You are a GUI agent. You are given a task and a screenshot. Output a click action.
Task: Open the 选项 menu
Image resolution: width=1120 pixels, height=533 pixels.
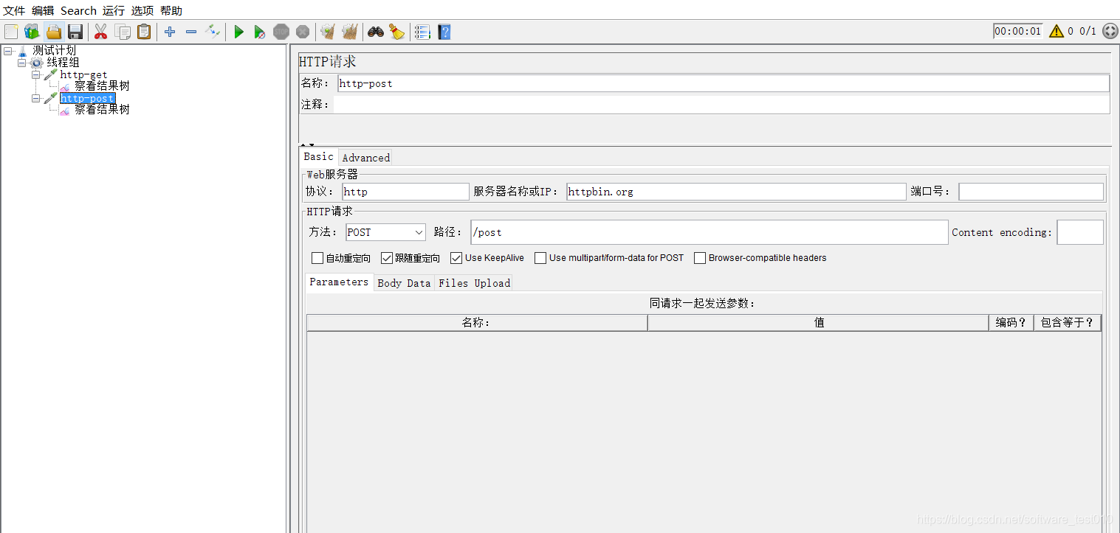click(x=142, y=10)
